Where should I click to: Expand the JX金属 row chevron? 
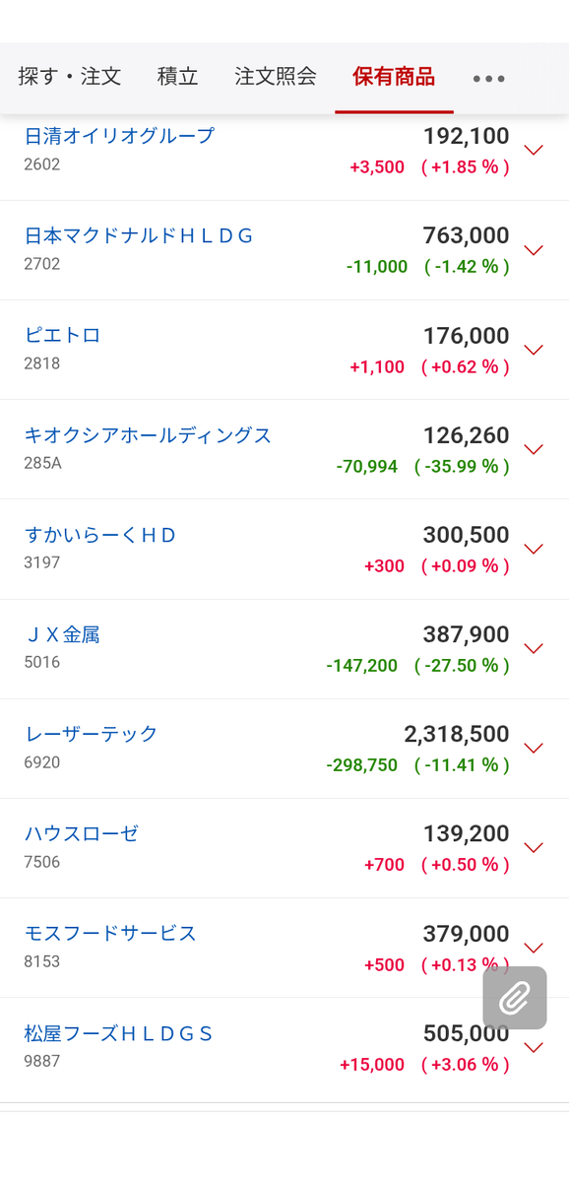coord(534,648)
